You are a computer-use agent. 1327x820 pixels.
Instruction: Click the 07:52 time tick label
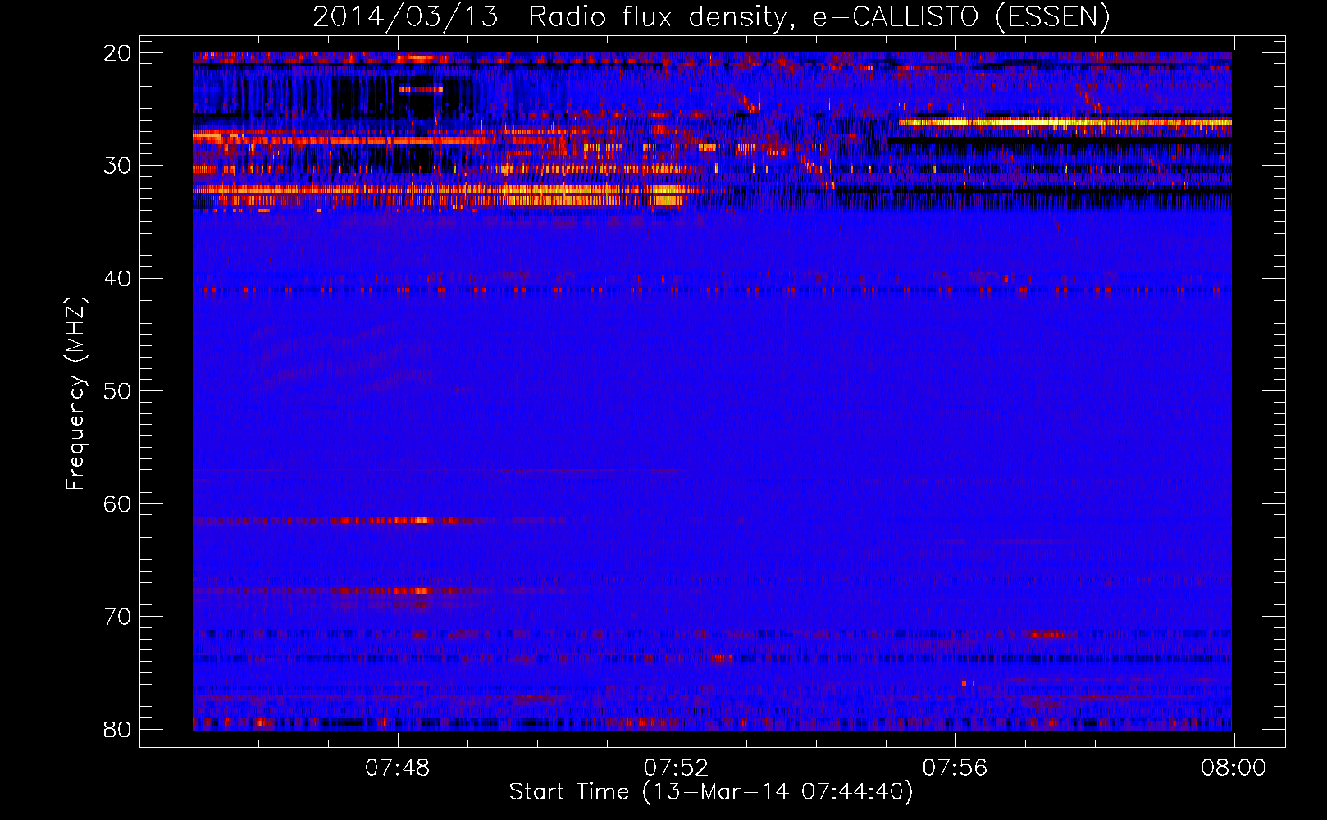(677, 768)
